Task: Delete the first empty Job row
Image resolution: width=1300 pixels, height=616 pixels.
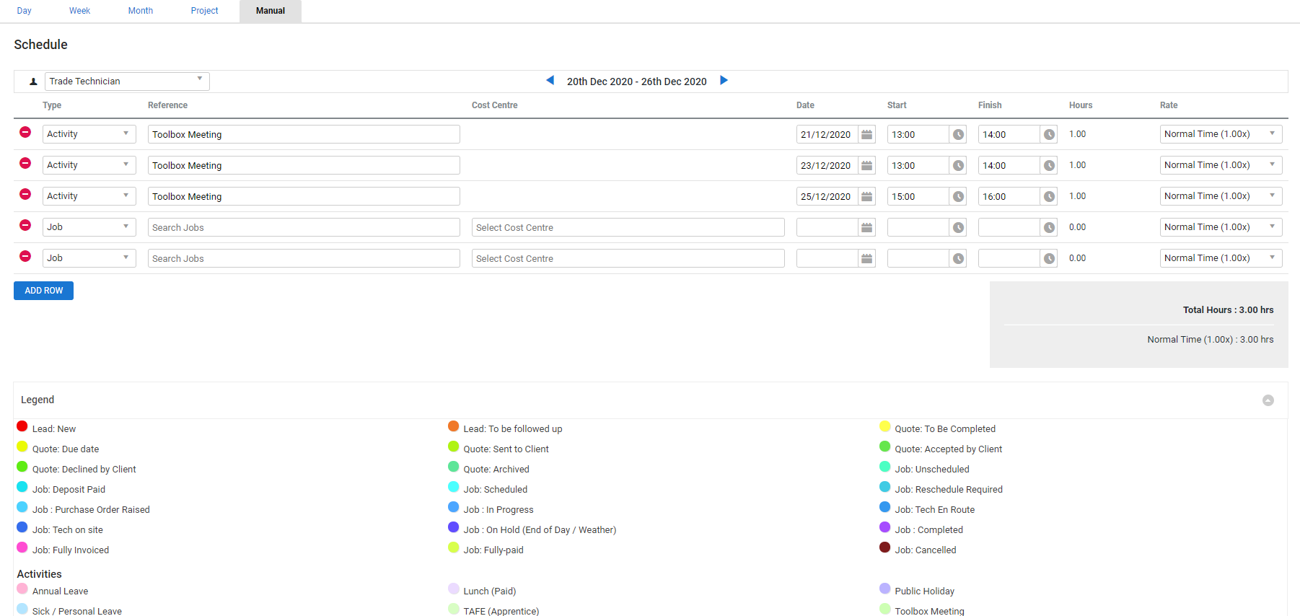Action: click(x=25, y=225)
